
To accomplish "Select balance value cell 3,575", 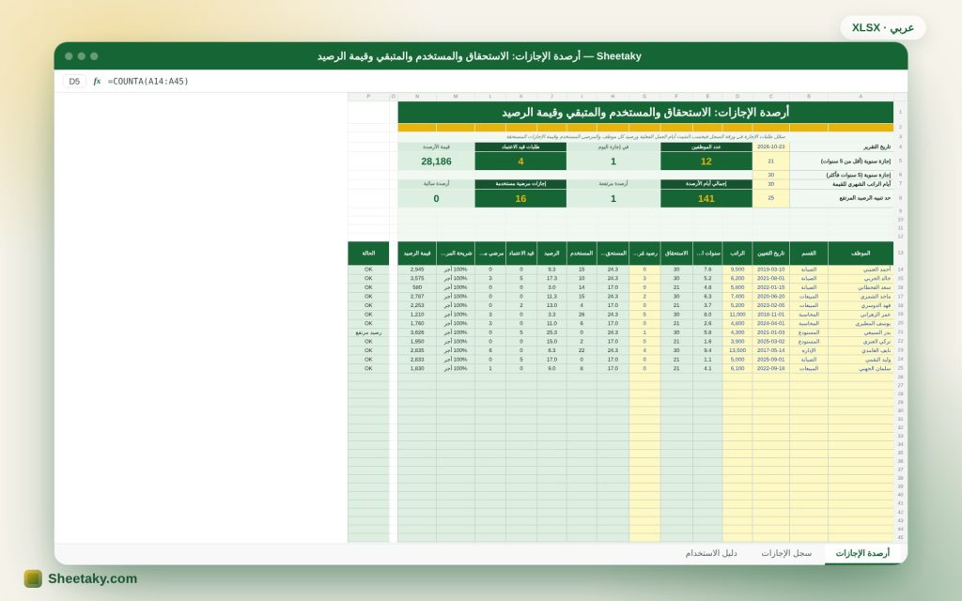I will tap(417, 278).
